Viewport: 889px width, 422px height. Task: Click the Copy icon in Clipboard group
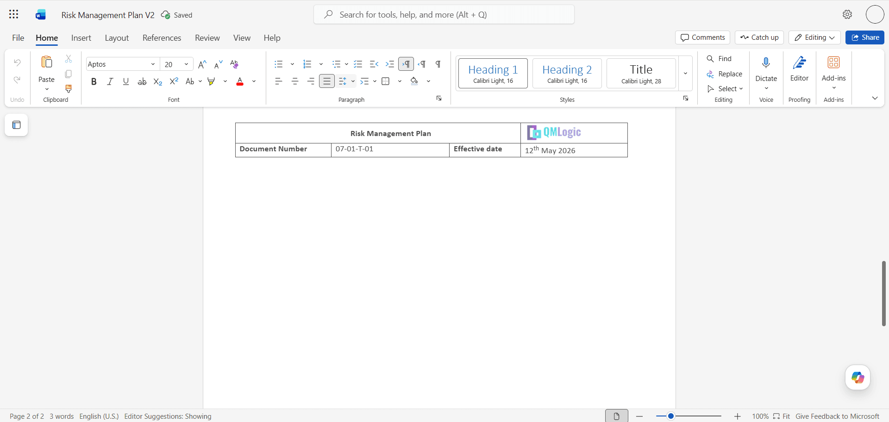click(x=69, y=74)
